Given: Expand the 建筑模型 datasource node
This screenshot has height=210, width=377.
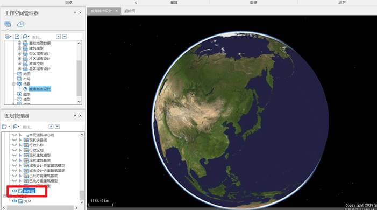Looking at the screenshot, I should point(19,48).
